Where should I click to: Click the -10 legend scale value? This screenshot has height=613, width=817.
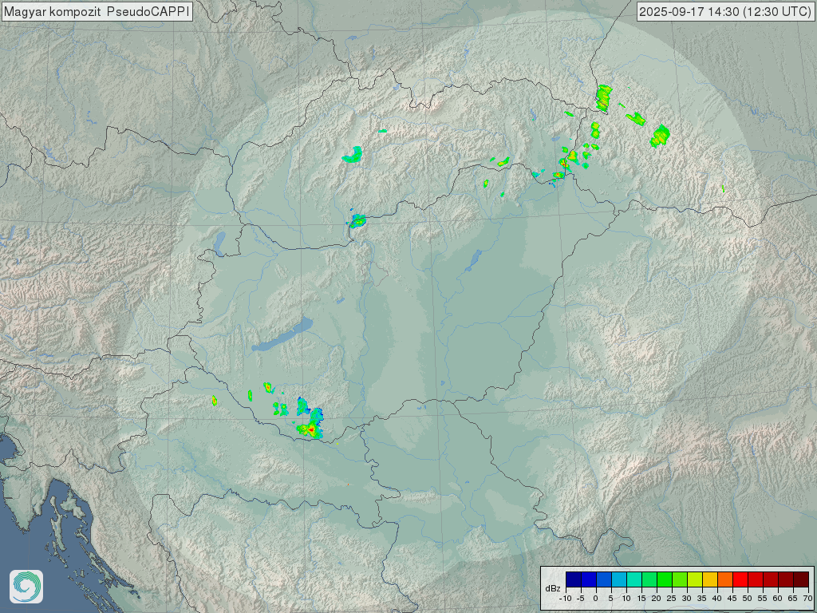point(566,599)
